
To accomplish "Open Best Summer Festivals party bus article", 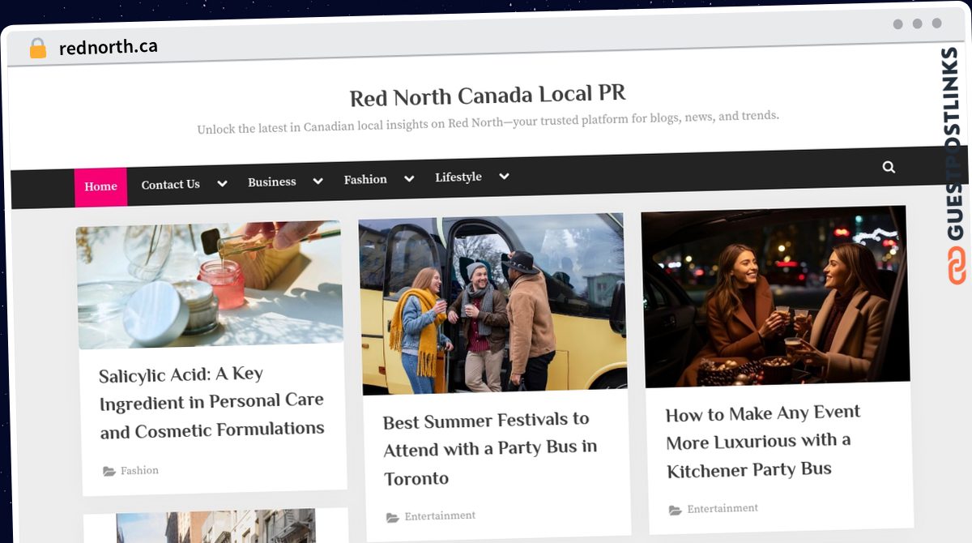I will [490, 448].
